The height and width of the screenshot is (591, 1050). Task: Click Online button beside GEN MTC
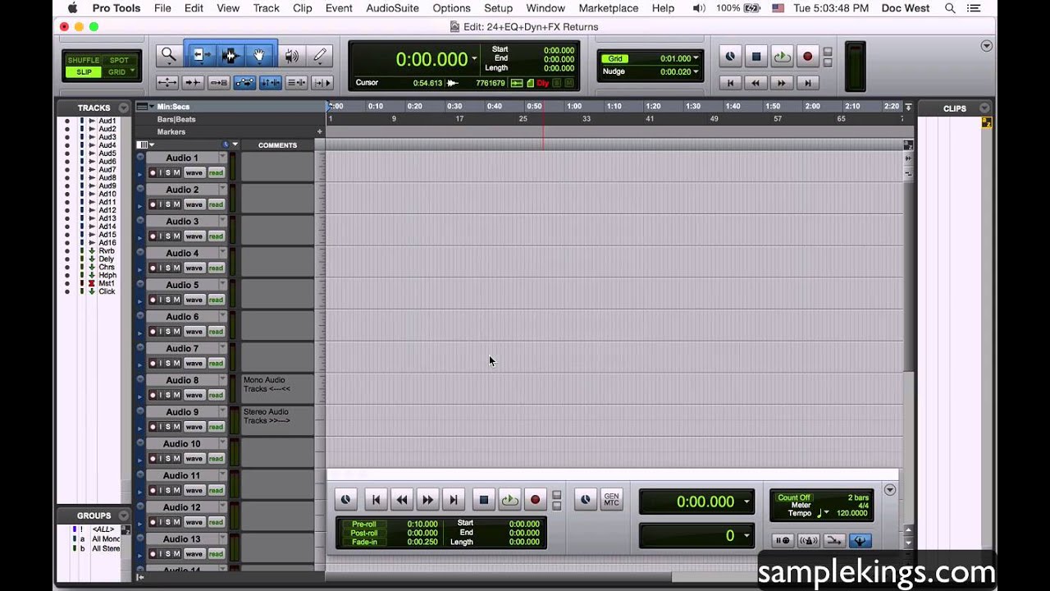click(x=585, y=500)
